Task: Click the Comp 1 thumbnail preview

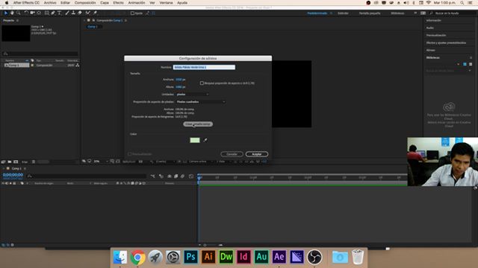Action: [x=16, y=33]
